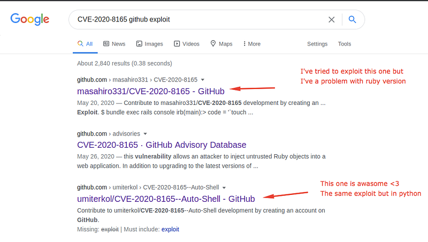Switch to the Videos tab
Viewport: 428px width, 242px height.
[187, 44]
